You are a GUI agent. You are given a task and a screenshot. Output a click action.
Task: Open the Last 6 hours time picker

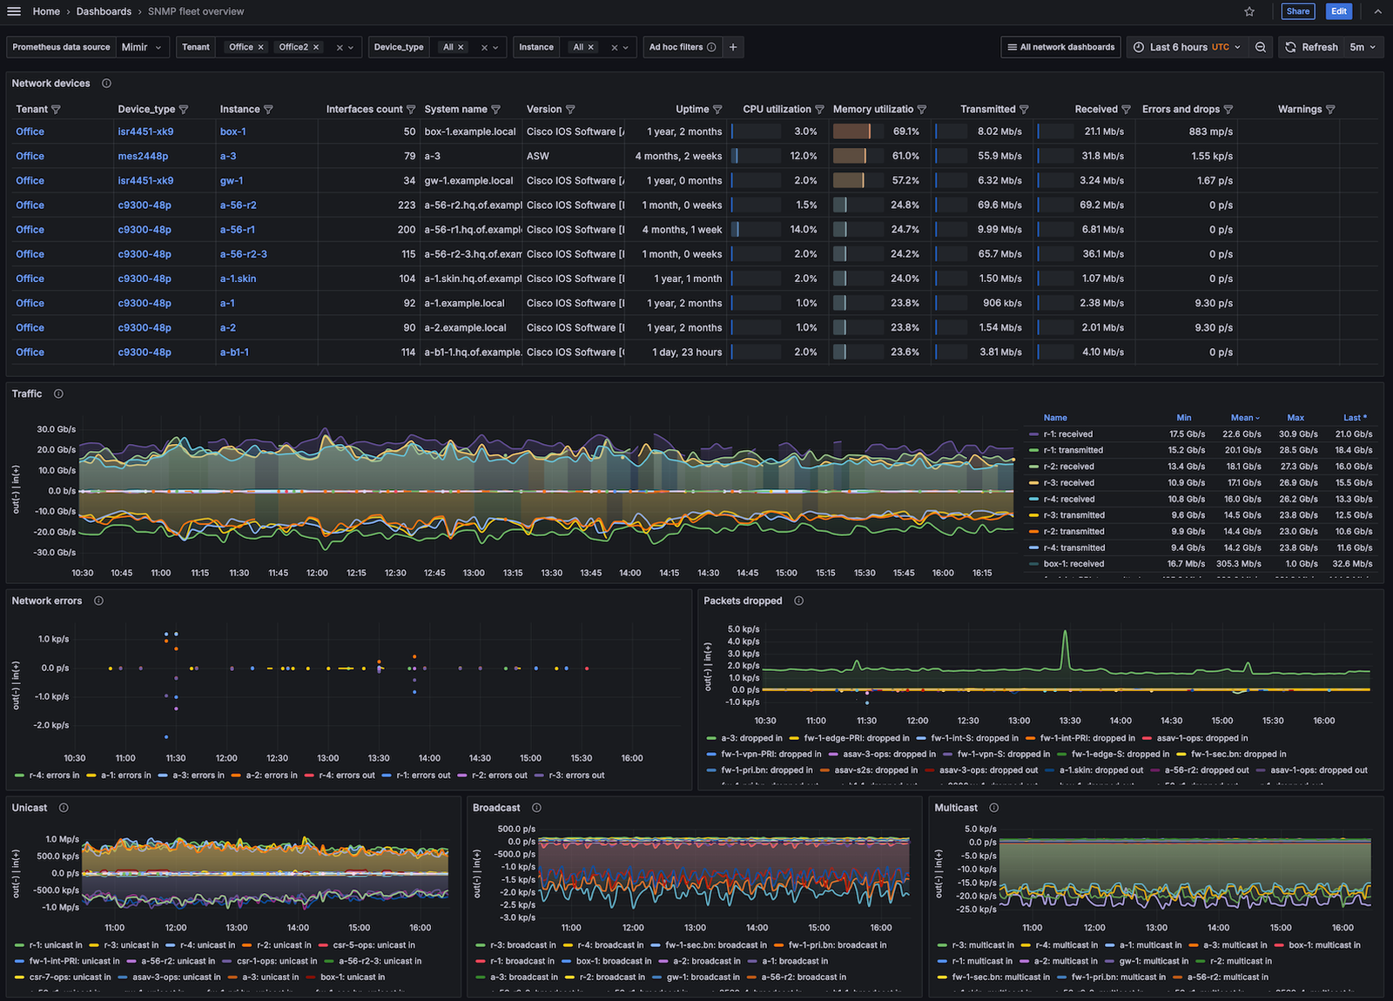[1187, 47]
